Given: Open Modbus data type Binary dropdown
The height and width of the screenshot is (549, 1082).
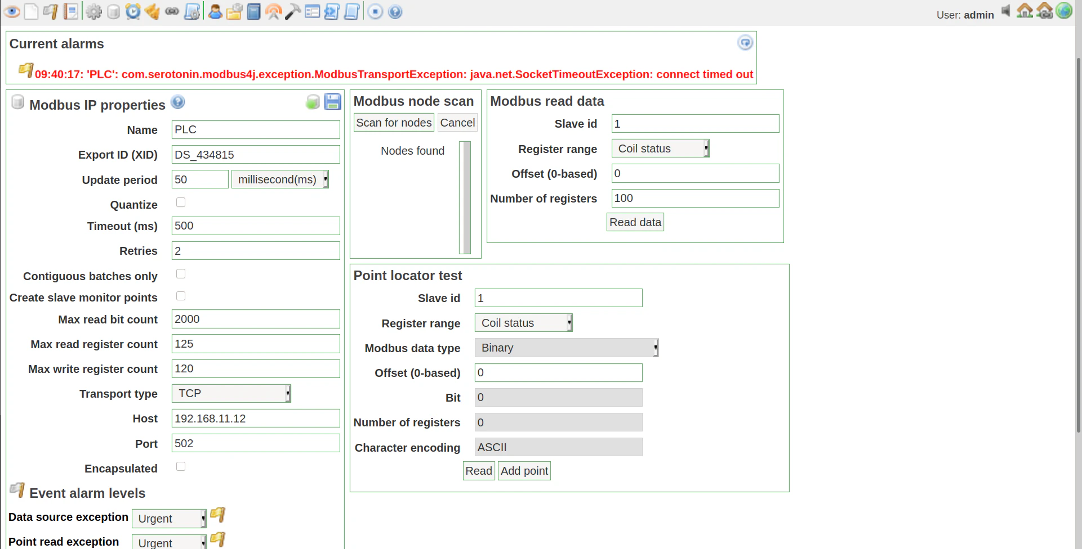Looking at the screenshot, I should (x=567, y=348).
